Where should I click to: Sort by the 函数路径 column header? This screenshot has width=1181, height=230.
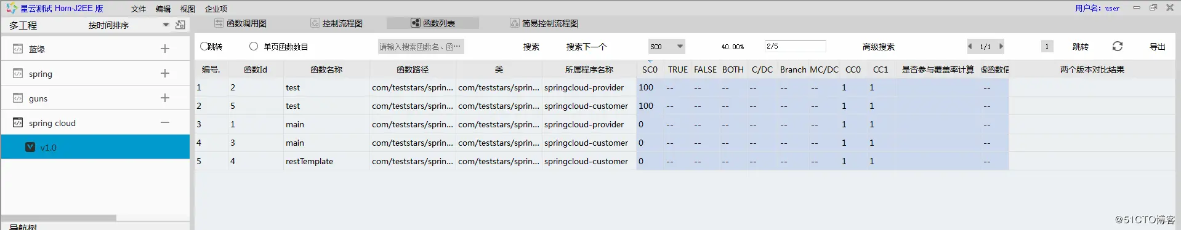(413, 69)
